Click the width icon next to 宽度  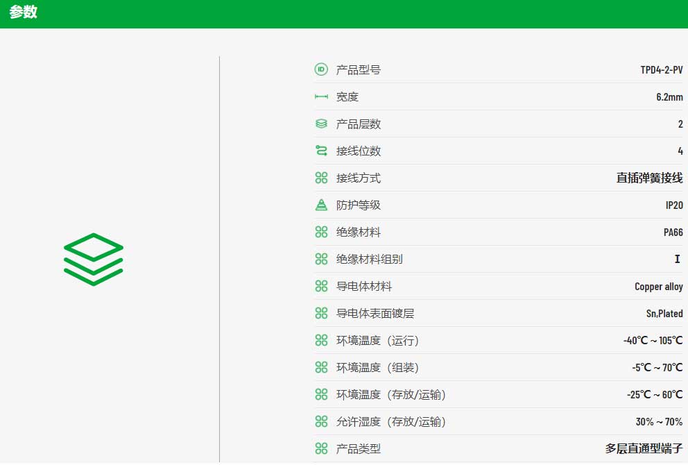pos(321,96)
